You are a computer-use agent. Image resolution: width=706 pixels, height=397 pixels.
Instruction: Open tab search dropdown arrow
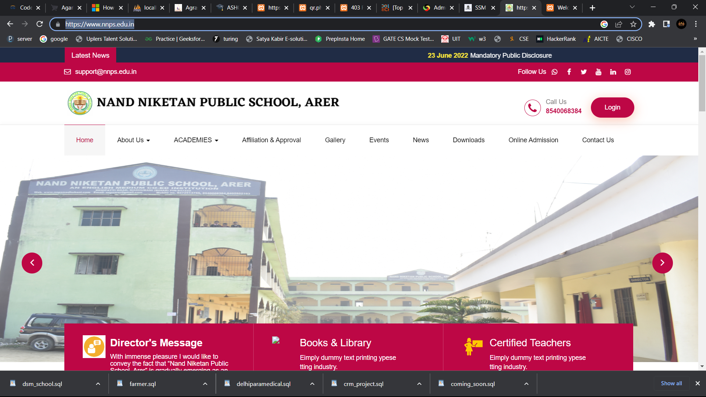pyautogui.click(x=632, y=7)
